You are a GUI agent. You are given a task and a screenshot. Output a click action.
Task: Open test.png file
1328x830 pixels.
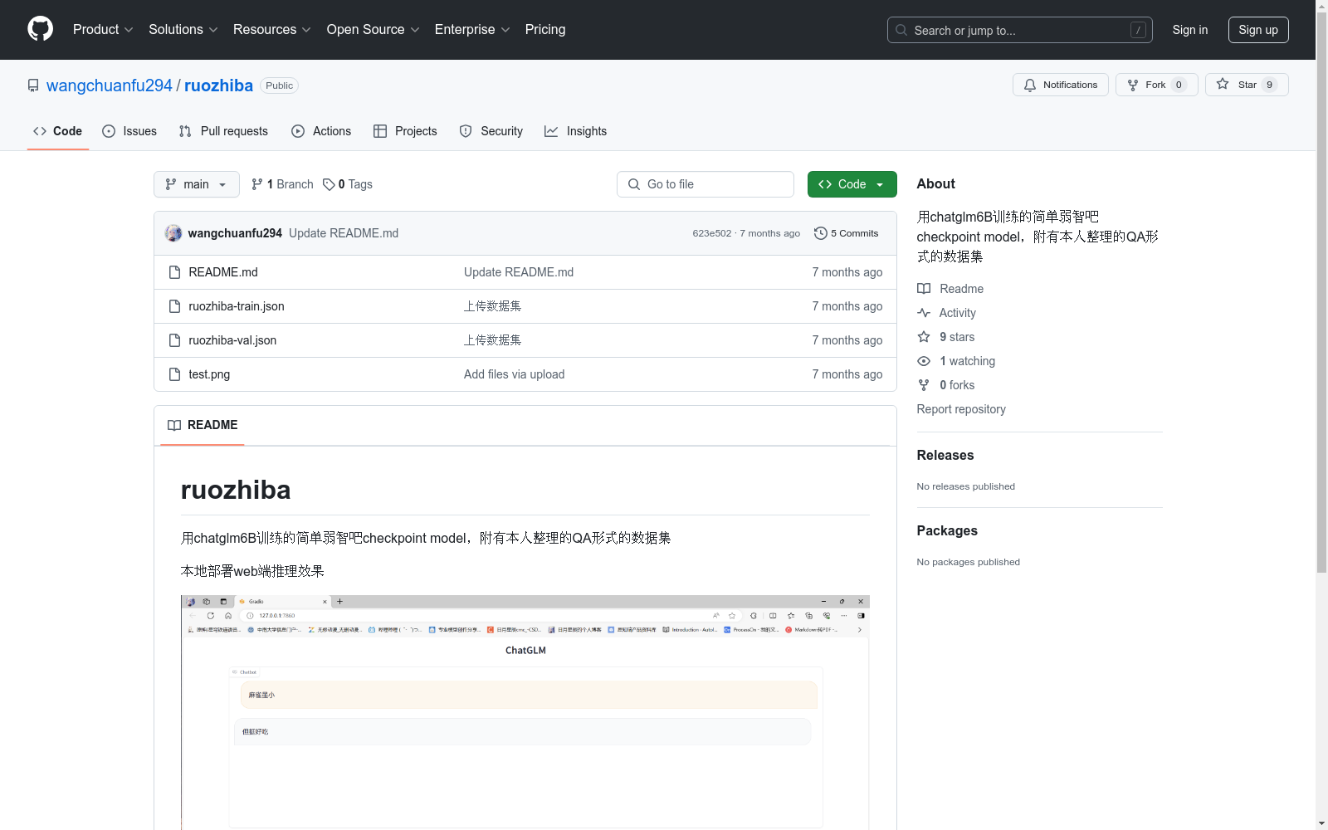[209, 374]
